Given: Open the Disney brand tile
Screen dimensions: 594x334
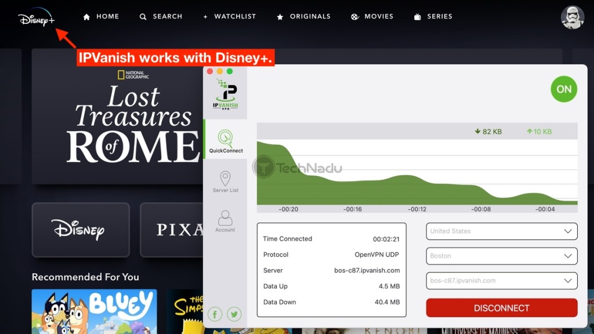Looking at the screenshot, I should click(x=81, y=230).
